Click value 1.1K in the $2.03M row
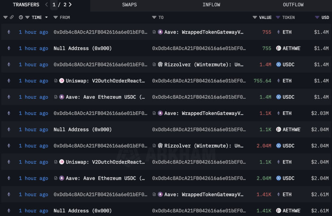Viewport: 332px width, 216px height. [x=265, y=113]
